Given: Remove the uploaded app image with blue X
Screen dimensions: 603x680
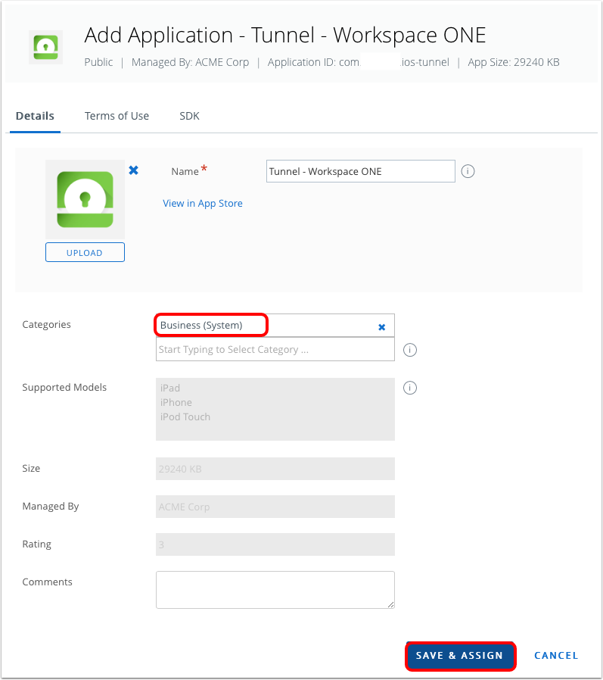Looking at the screenshot, I should click(x=133, y=170).
